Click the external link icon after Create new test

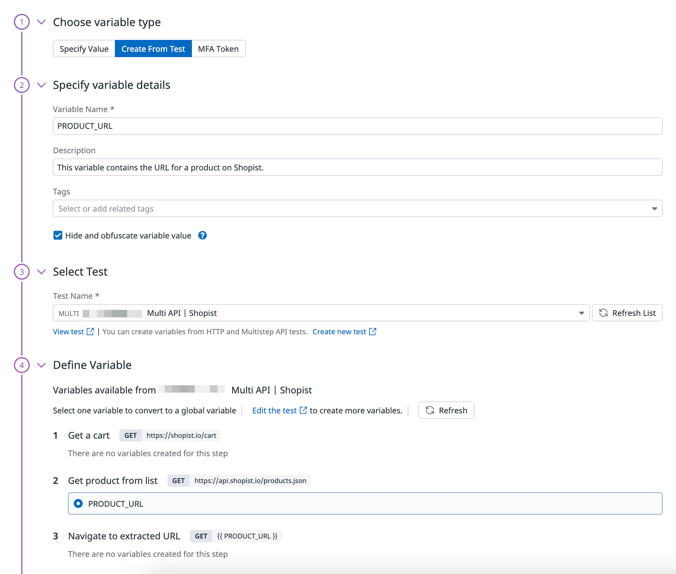point(372,331)
